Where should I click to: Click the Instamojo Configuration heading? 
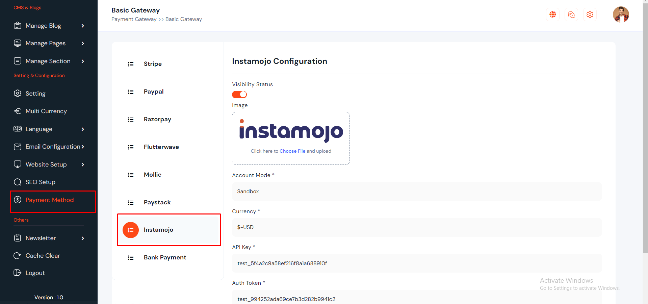[x=280, y=61]
